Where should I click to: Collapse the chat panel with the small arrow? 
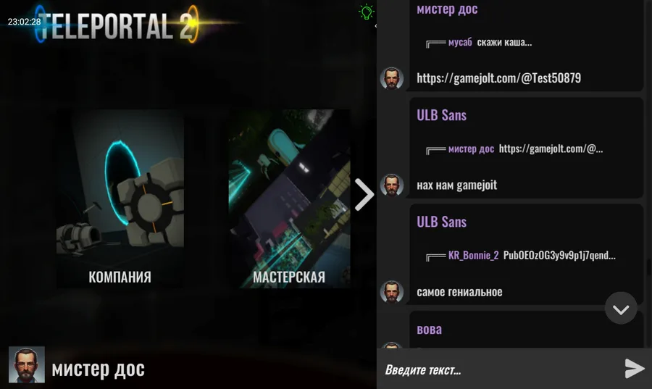pos(375,26)
